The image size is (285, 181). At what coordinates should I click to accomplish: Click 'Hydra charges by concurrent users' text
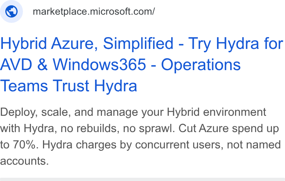coord(131,145)
